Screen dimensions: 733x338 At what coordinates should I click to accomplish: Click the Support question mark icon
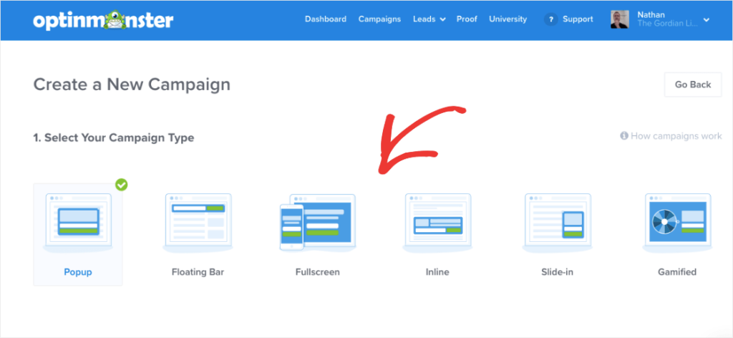tap(550, 19)
